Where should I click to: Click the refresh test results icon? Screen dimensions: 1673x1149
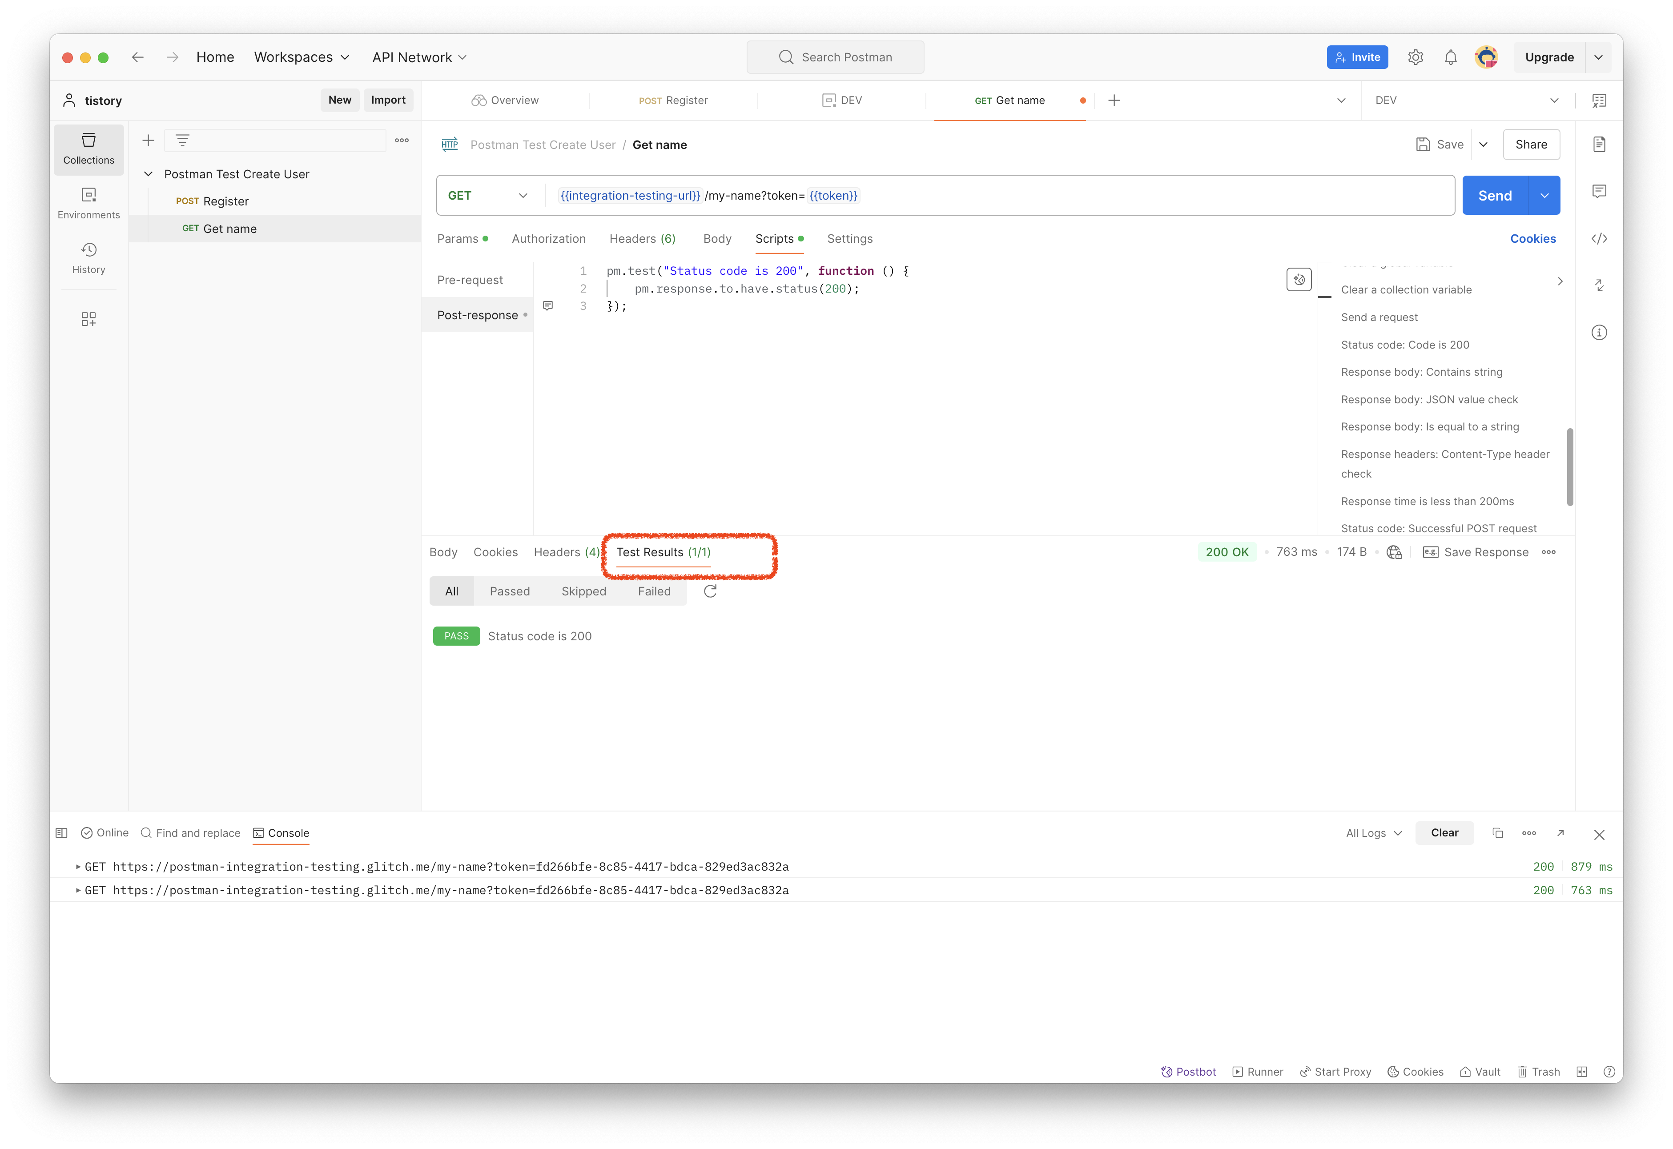(710, 591)
